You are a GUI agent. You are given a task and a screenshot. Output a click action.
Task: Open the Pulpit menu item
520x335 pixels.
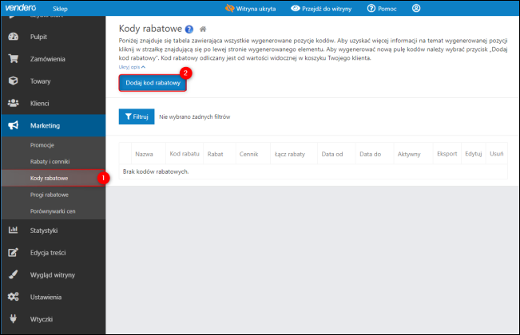pos(53,37)
